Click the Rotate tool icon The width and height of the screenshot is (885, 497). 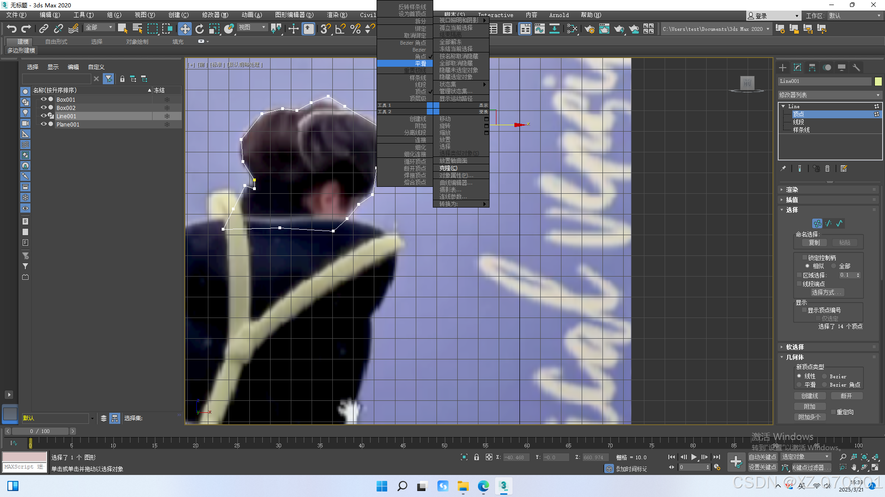coord(200,29)
